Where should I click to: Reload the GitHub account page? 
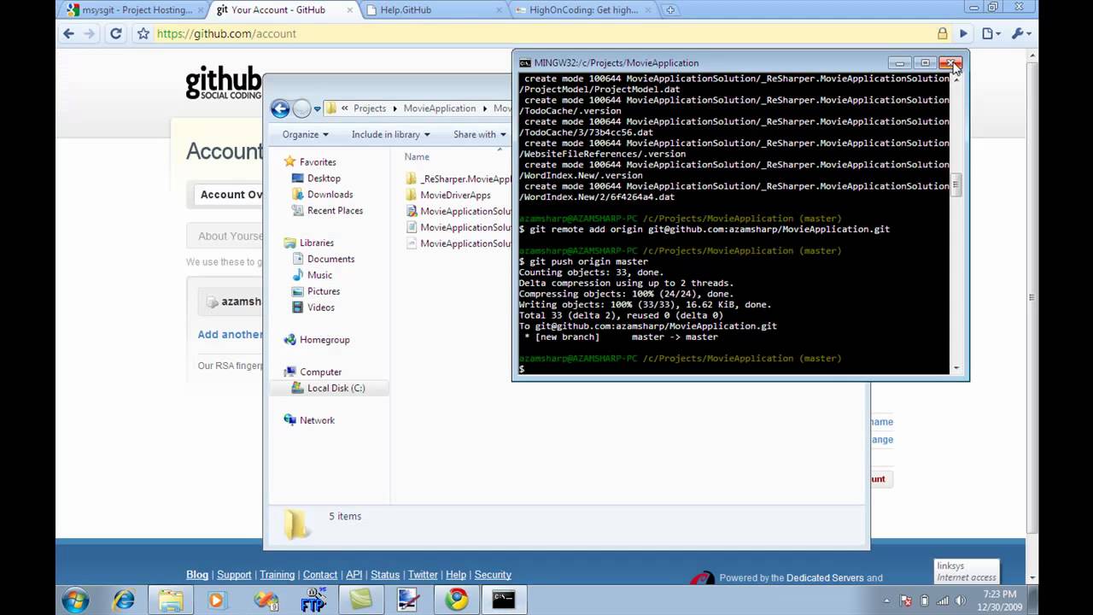(116, 34)
